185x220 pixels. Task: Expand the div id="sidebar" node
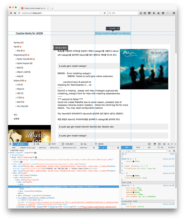[13, 175]
